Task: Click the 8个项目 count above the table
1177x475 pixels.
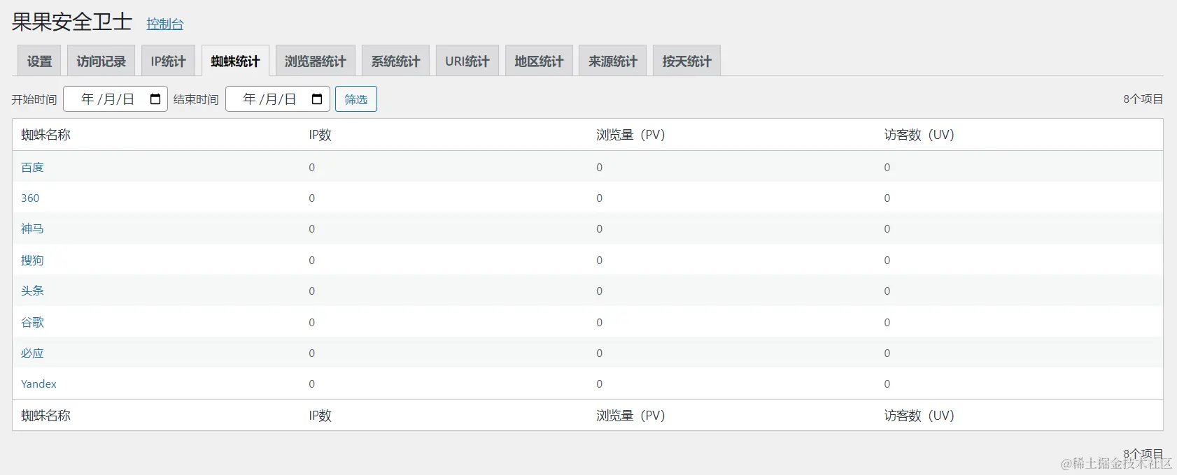Action: (x=1143, y=99)
